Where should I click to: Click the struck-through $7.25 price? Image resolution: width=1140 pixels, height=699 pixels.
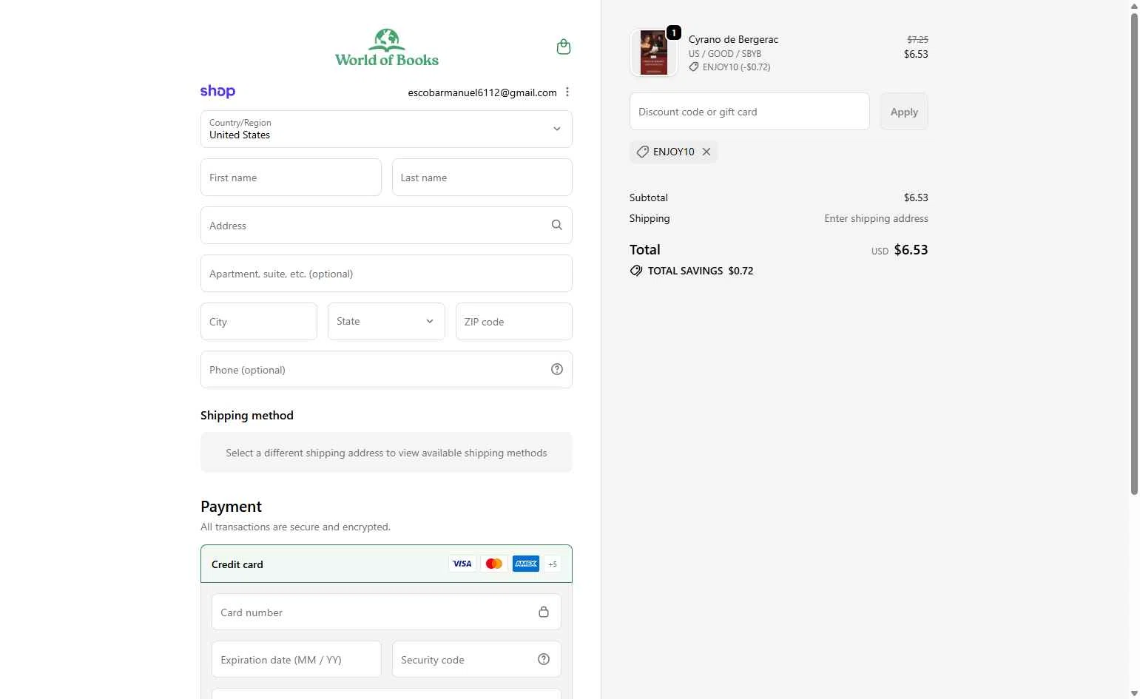[x=917, y=39]
